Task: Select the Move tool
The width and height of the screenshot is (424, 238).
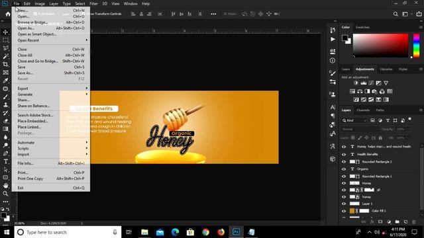Action: point(5,32)
